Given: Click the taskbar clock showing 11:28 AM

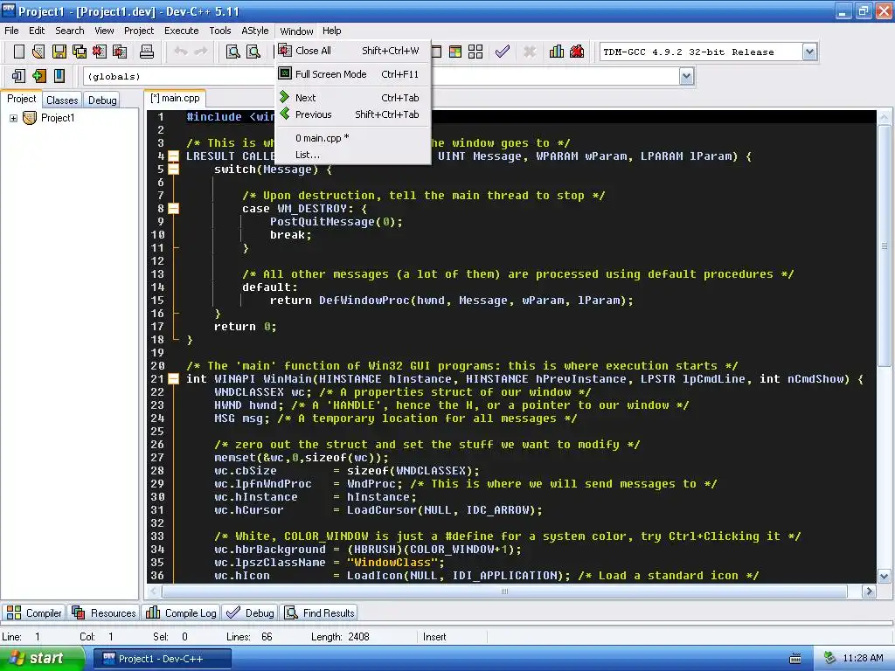Looking at the screenshot, I should tap(863, 658).
